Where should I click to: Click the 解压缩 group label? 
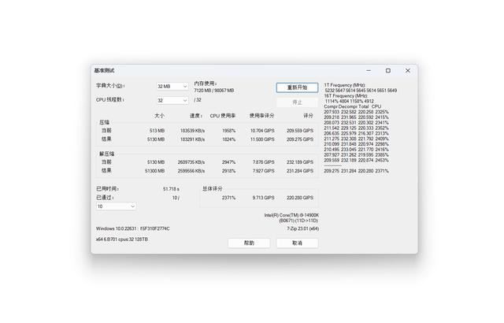pyautogui.click(x=107, y=154)
